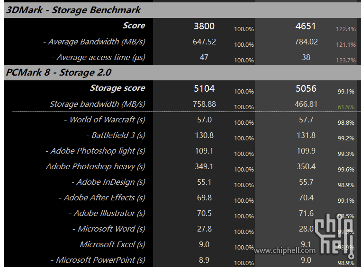The height and width of the screenshot is (267, 361).
Task: Click the 8.9 Microsoft PowerPoint value
Action: point(204,260)
